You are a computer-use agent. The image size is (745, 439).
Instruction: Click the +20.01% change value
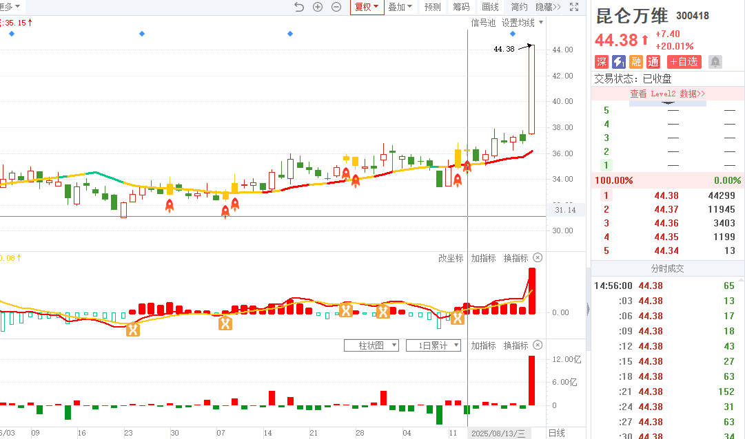click(x=675, y=46)
